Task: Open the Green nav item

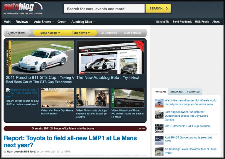Action: pos(62,22)
